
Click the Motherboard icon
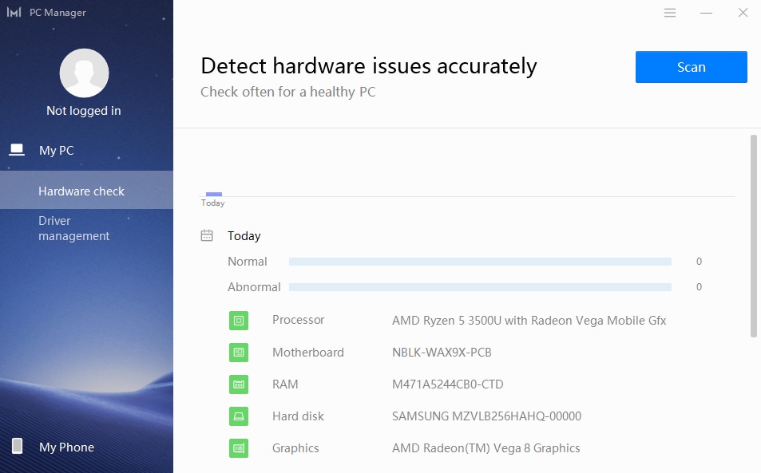pyautogui.click(x=238, y=353)
